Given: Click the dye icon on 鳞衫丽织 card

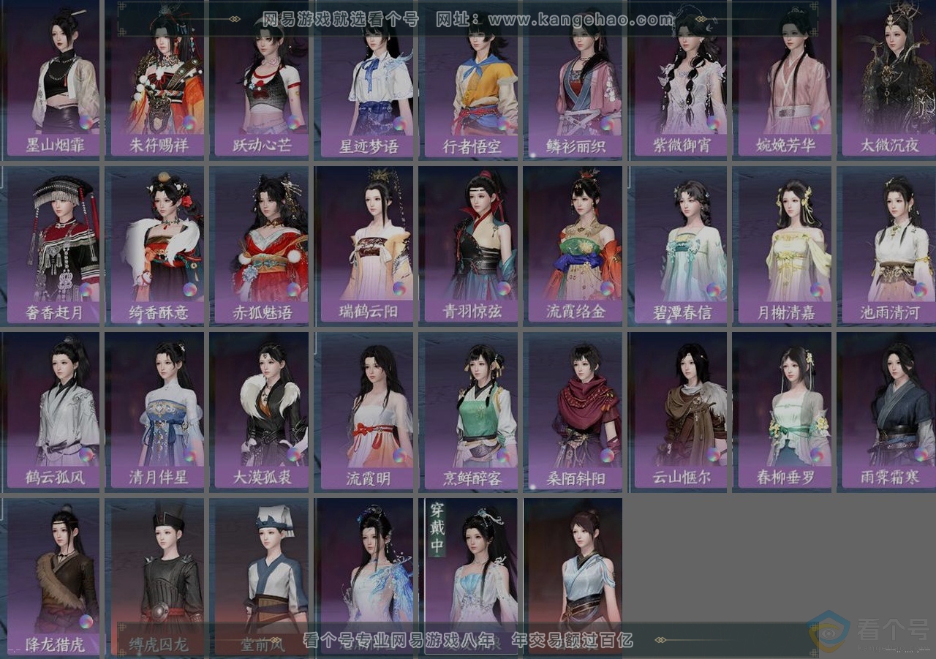Looking at the screenshot, I should (x=607, y=123).
